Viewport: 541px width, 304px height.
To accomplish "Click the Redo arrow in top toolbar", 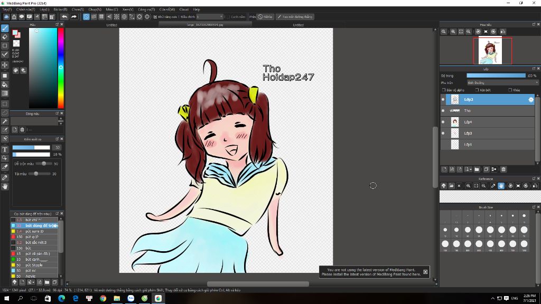I will coord(74,16).
